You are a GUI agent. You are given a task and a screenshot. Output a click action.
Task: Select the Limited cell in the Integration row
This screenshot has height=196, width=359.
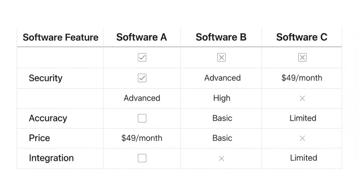(x=303, y=158)
